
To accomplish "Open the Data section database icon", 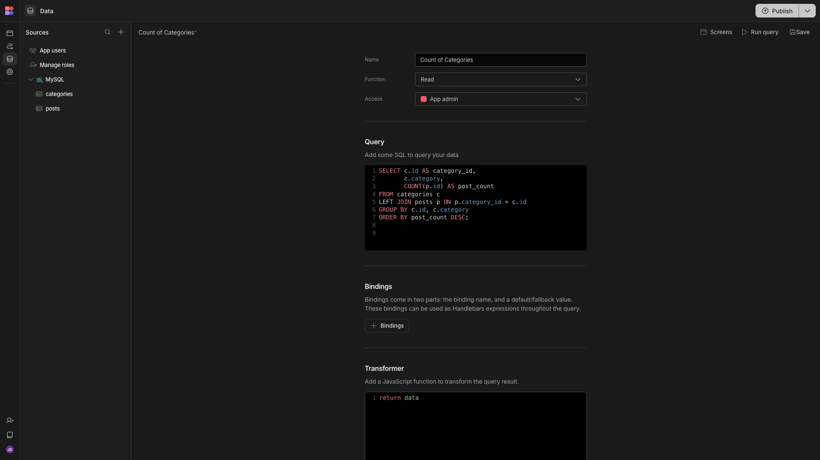I will tap(30, 11).
